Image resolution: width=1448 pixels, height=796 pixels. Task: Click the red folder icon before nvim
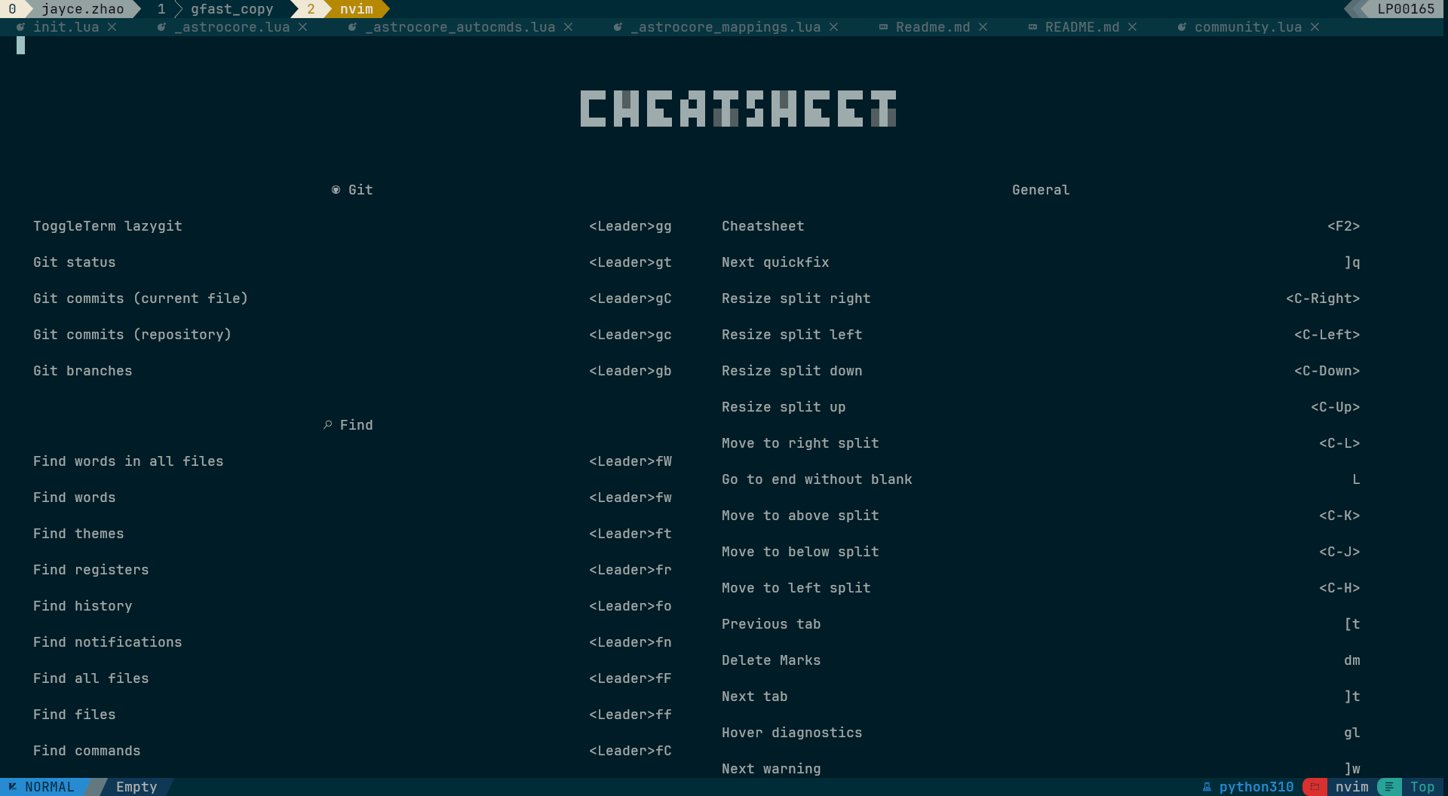(x=1315, y=787)
